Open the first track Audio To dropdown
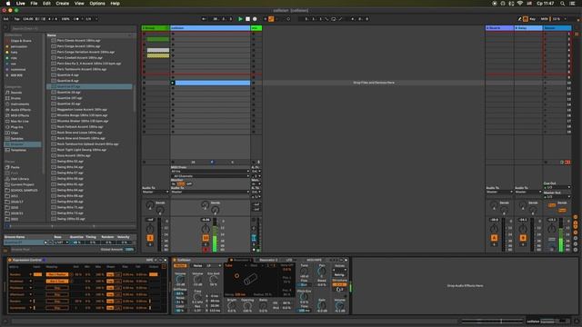The image size is (582, 327). [156, 192]
